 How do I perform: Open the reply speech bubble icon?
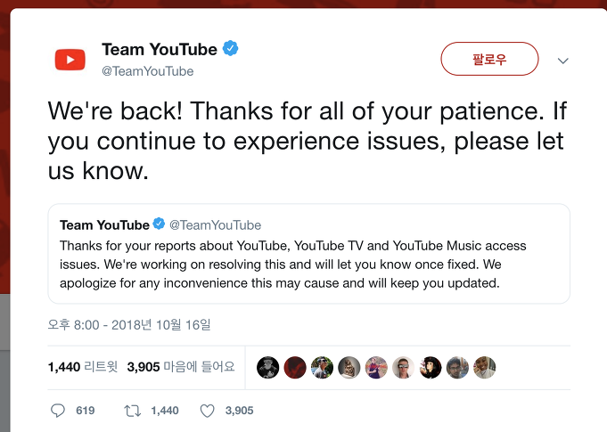coord(58,411)
